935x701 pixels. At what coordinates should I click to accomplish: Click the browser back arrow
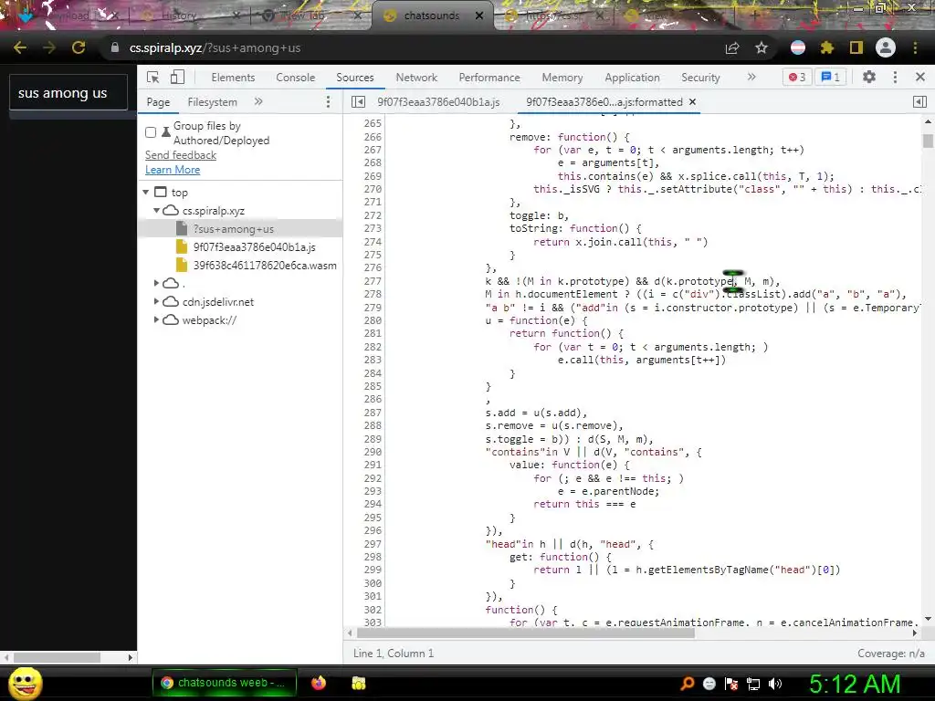click(20, 47)
